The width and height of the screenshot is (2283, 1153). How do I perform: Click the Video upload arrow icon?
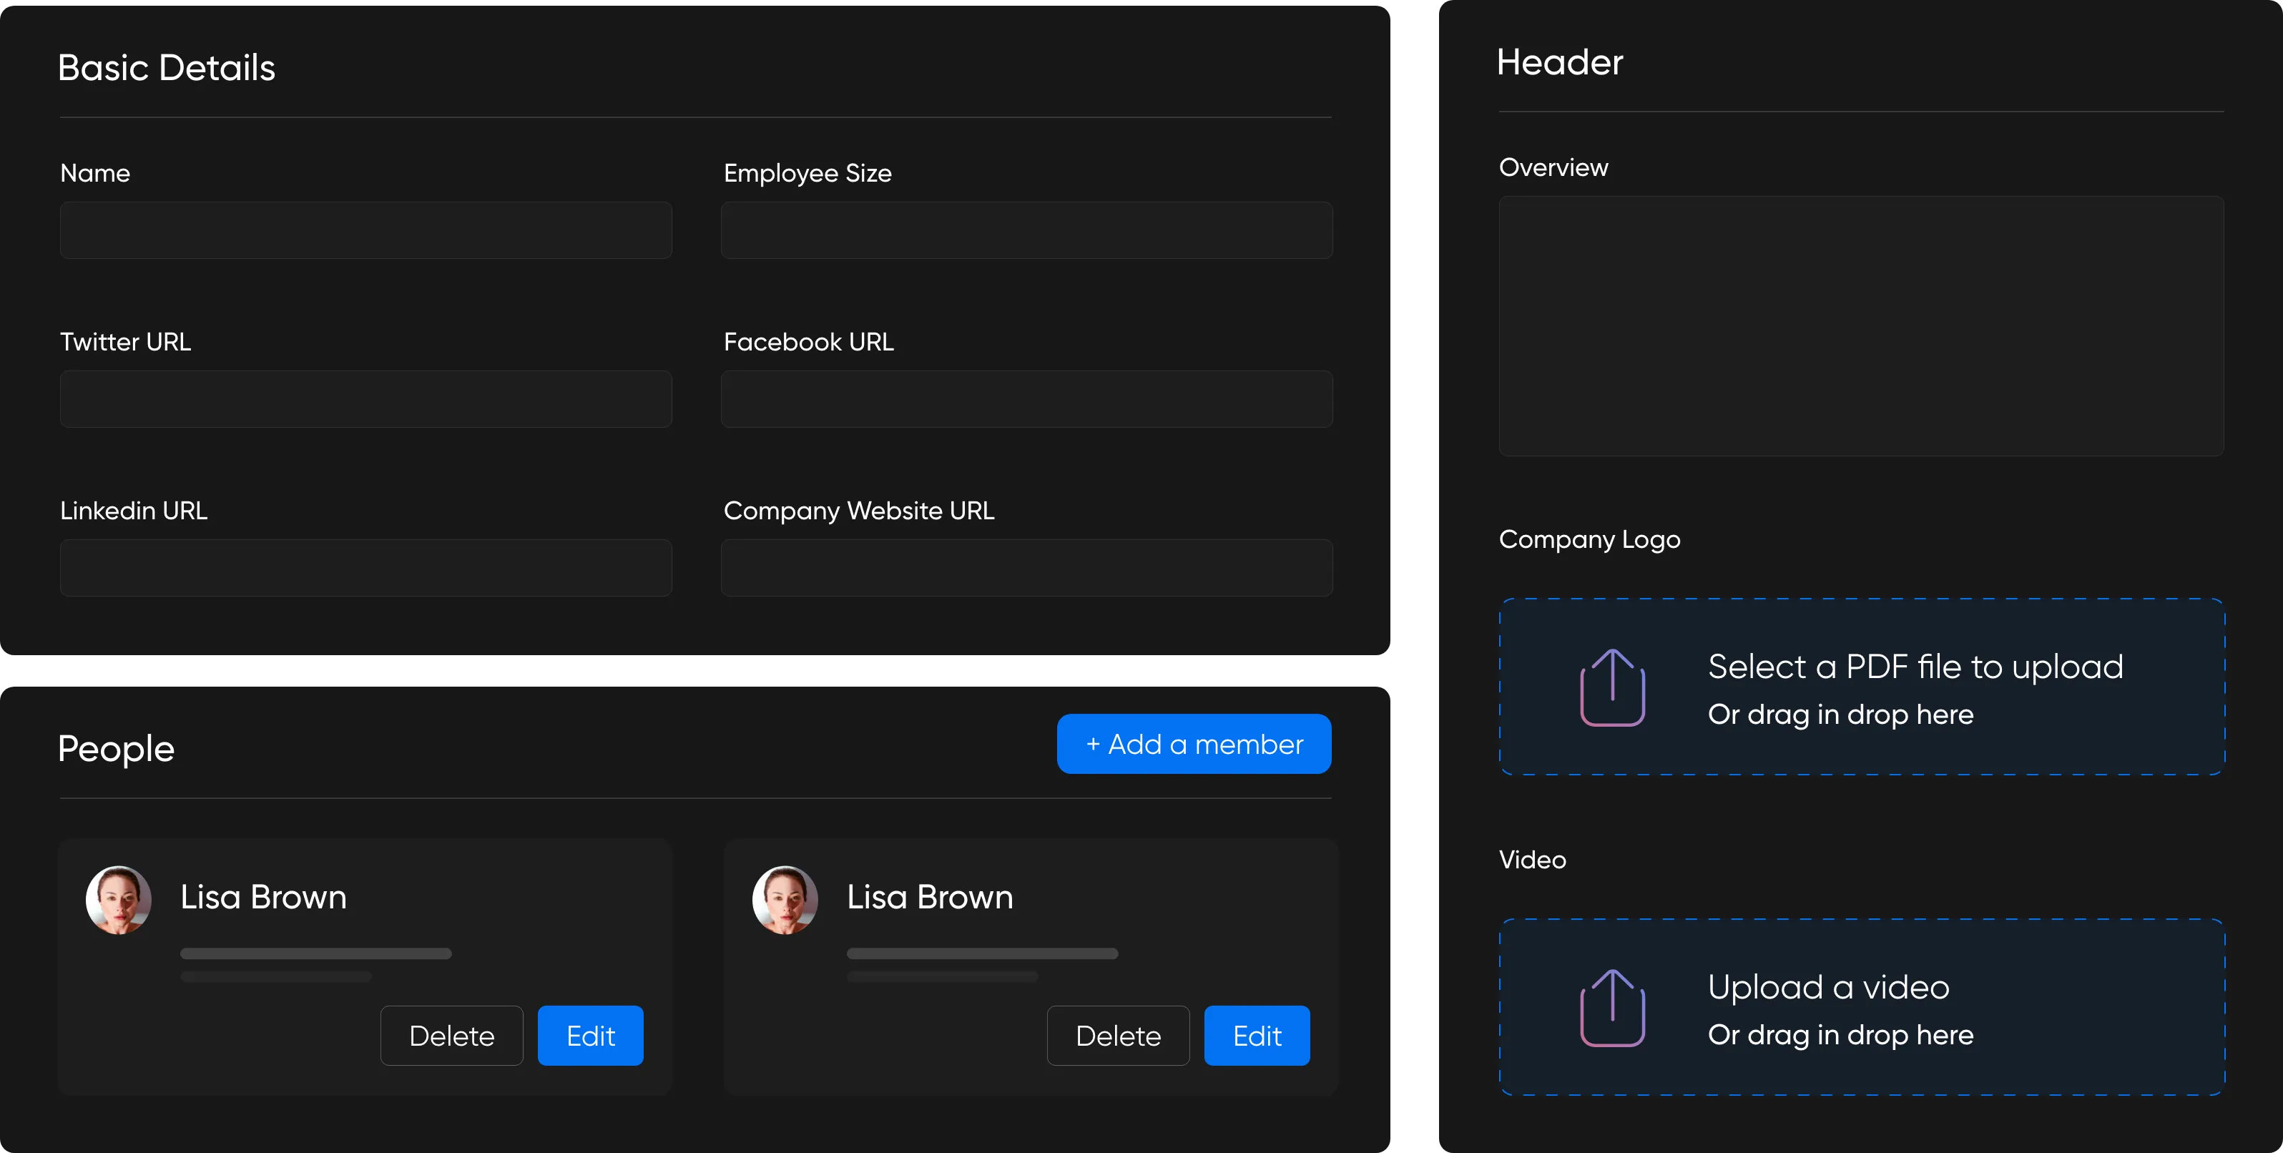1612,1009
